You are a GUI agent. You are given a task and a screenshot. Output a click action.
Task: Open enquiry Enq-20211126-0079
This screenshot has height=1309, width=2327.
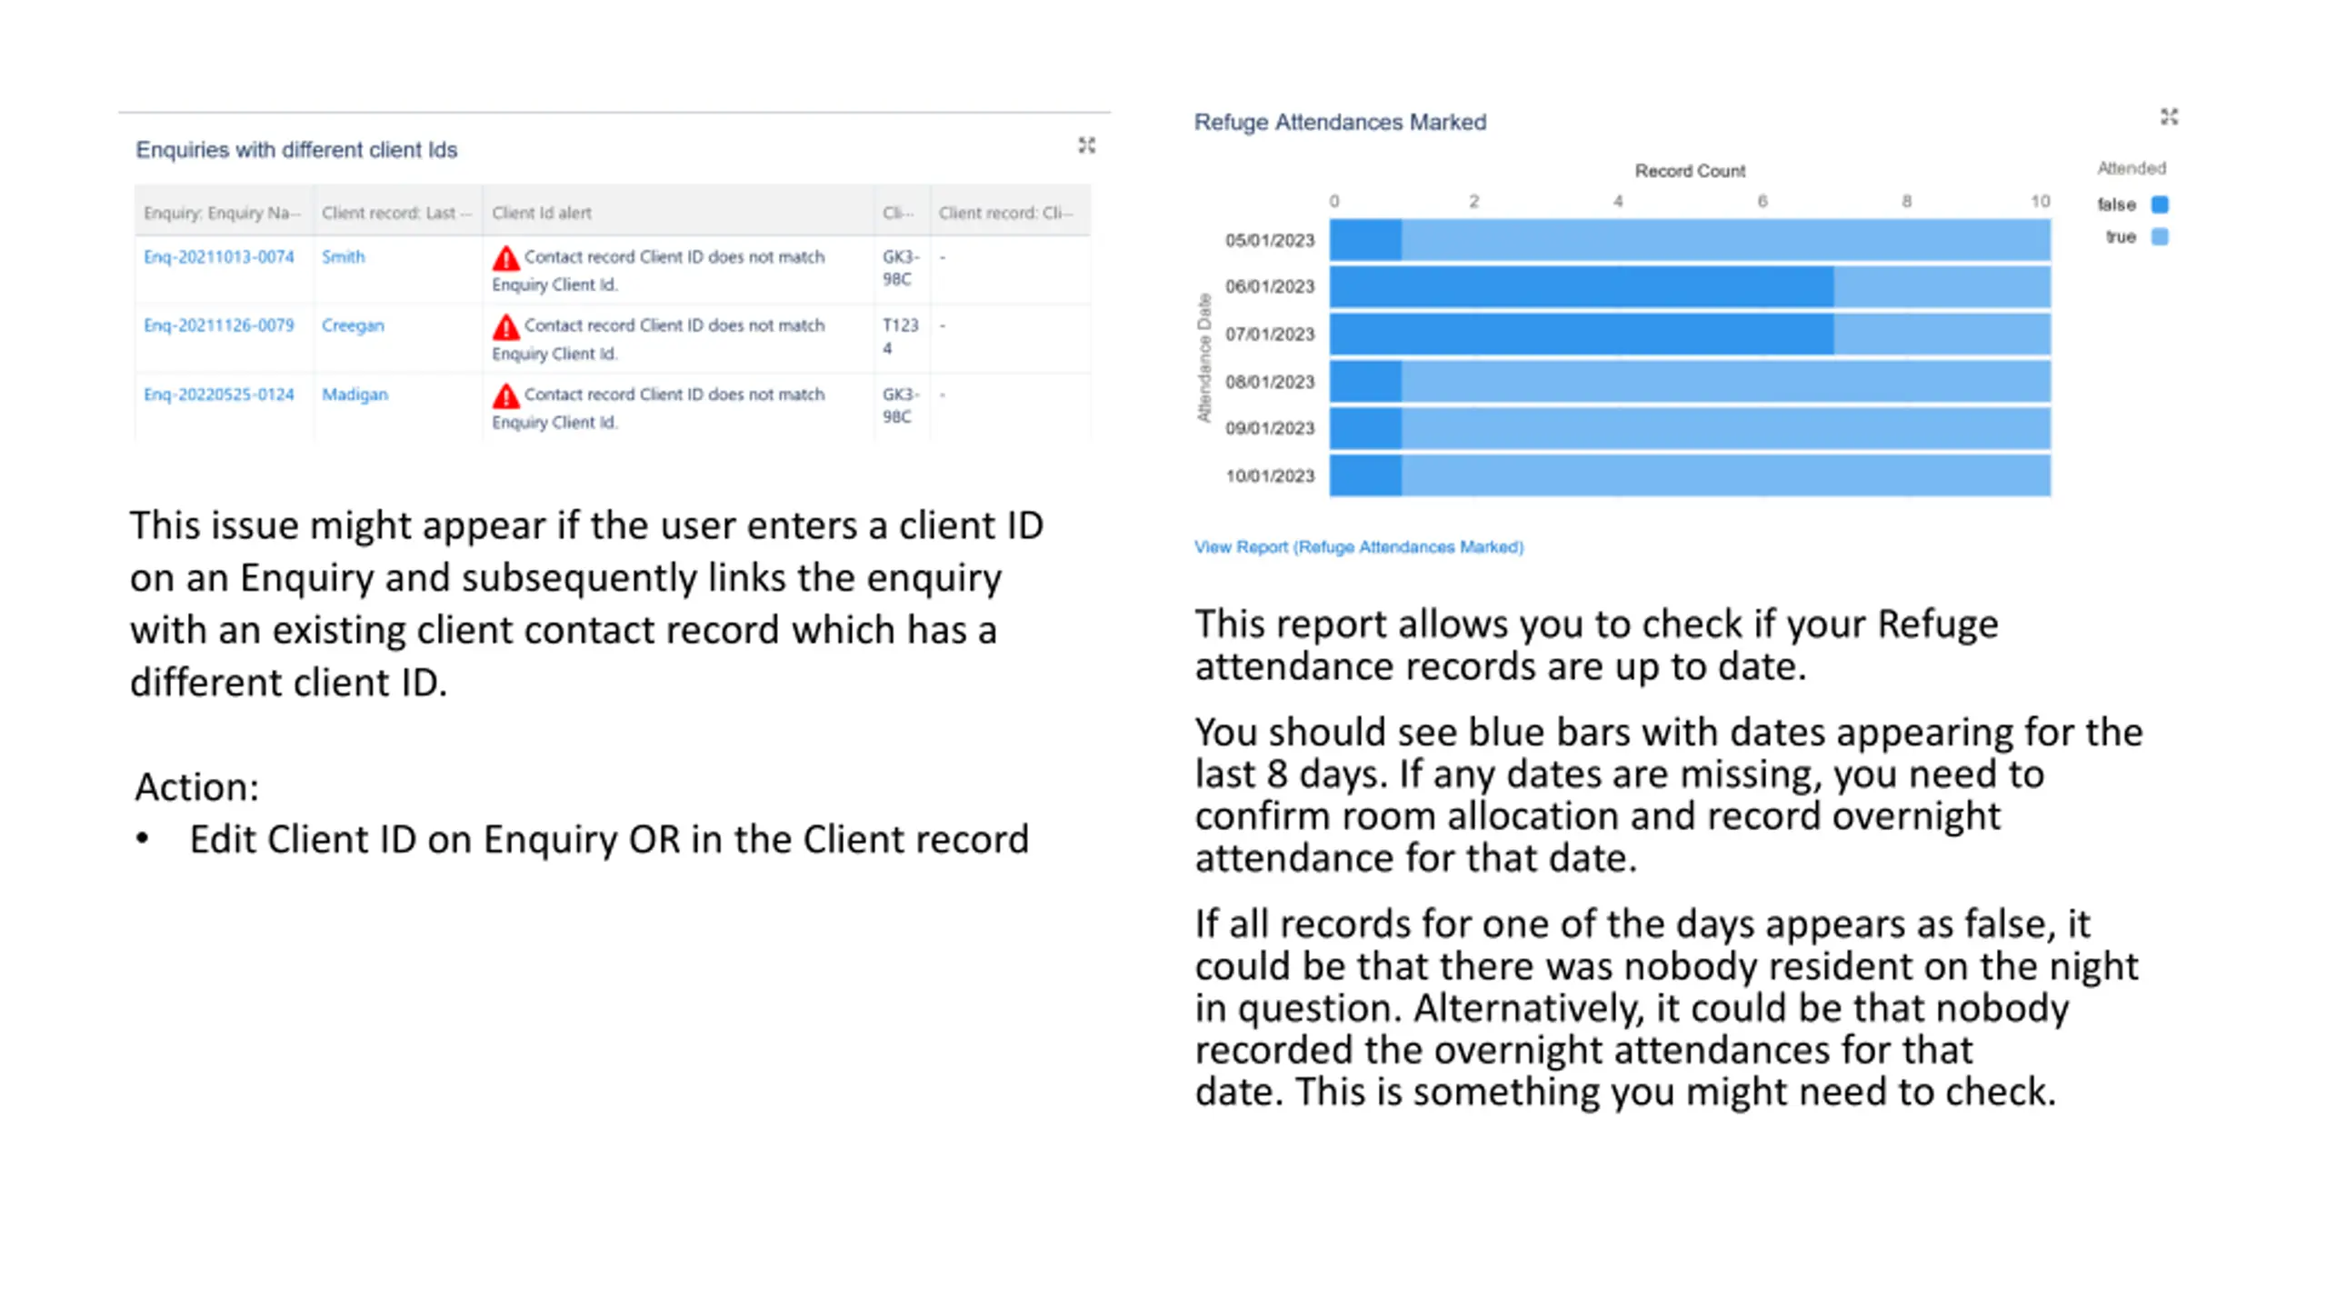(x=219, y=325)
